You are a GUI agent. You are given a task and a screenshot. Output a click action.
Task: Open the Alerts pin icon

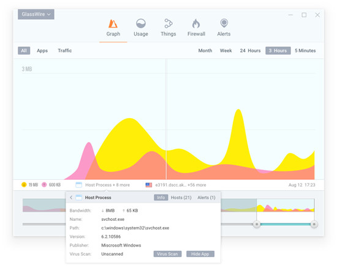(x=224, y=23)
